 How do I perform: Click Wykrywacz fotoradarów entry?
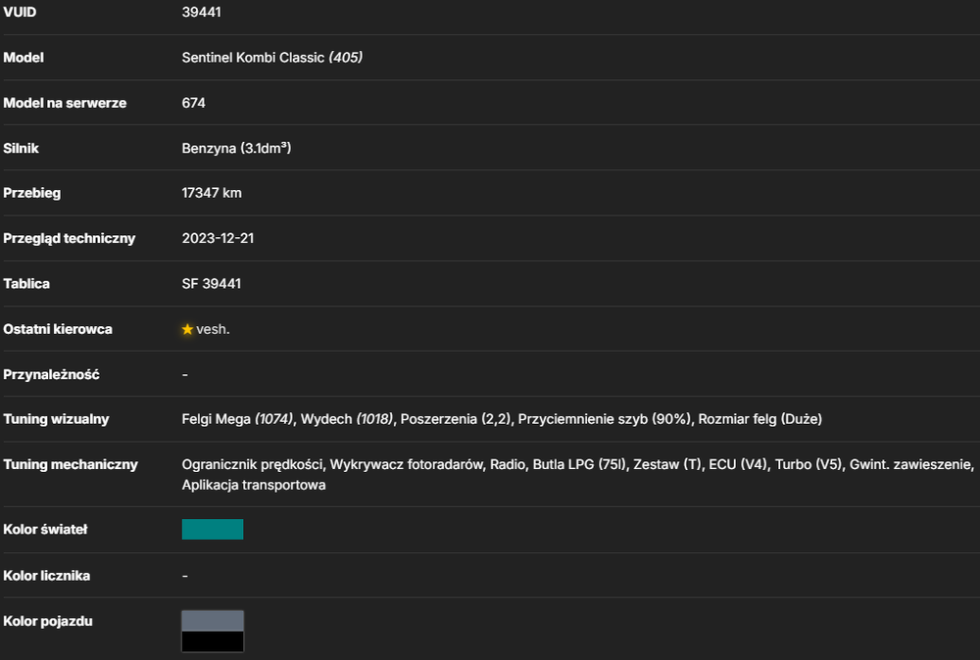coord(407,464)
